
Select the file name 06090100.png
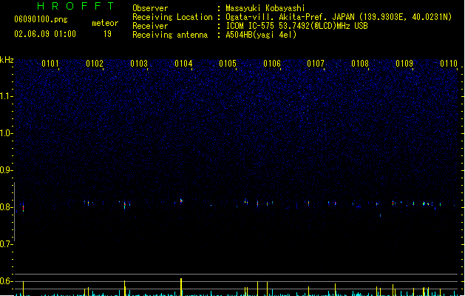[41, 19]
